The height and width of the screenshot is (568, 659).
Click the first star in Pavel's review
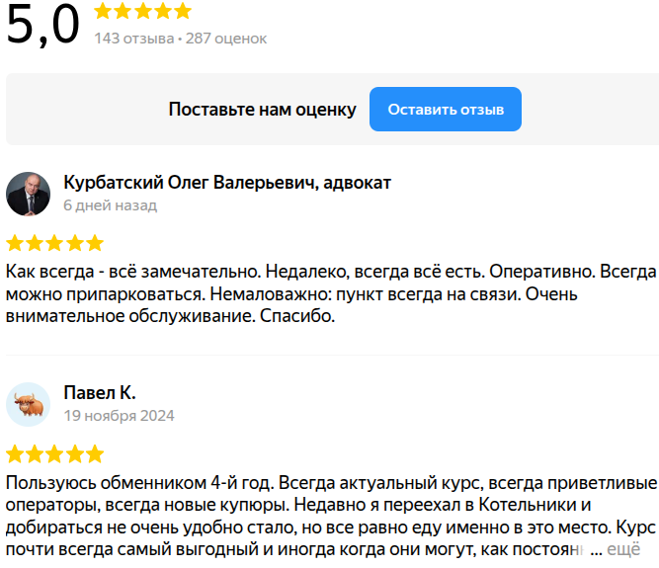pos(15,454)
